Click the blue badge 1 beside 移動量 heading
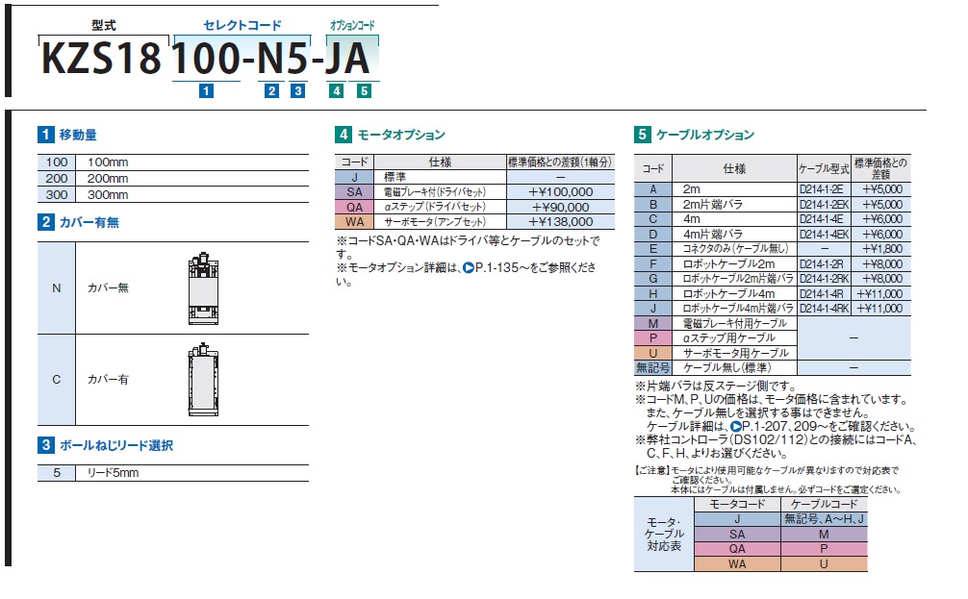Screen dimensions: 968x599 coord(44,136)
